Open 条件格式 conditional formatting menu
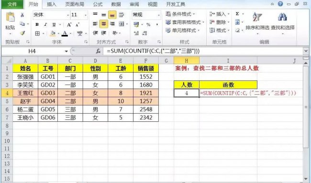The height and width of the screenshot is (183, 311). [x=180, y=14]
